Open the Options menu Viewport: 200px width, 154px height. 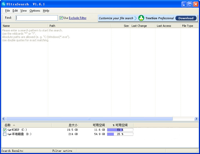(x=35, y=11)
